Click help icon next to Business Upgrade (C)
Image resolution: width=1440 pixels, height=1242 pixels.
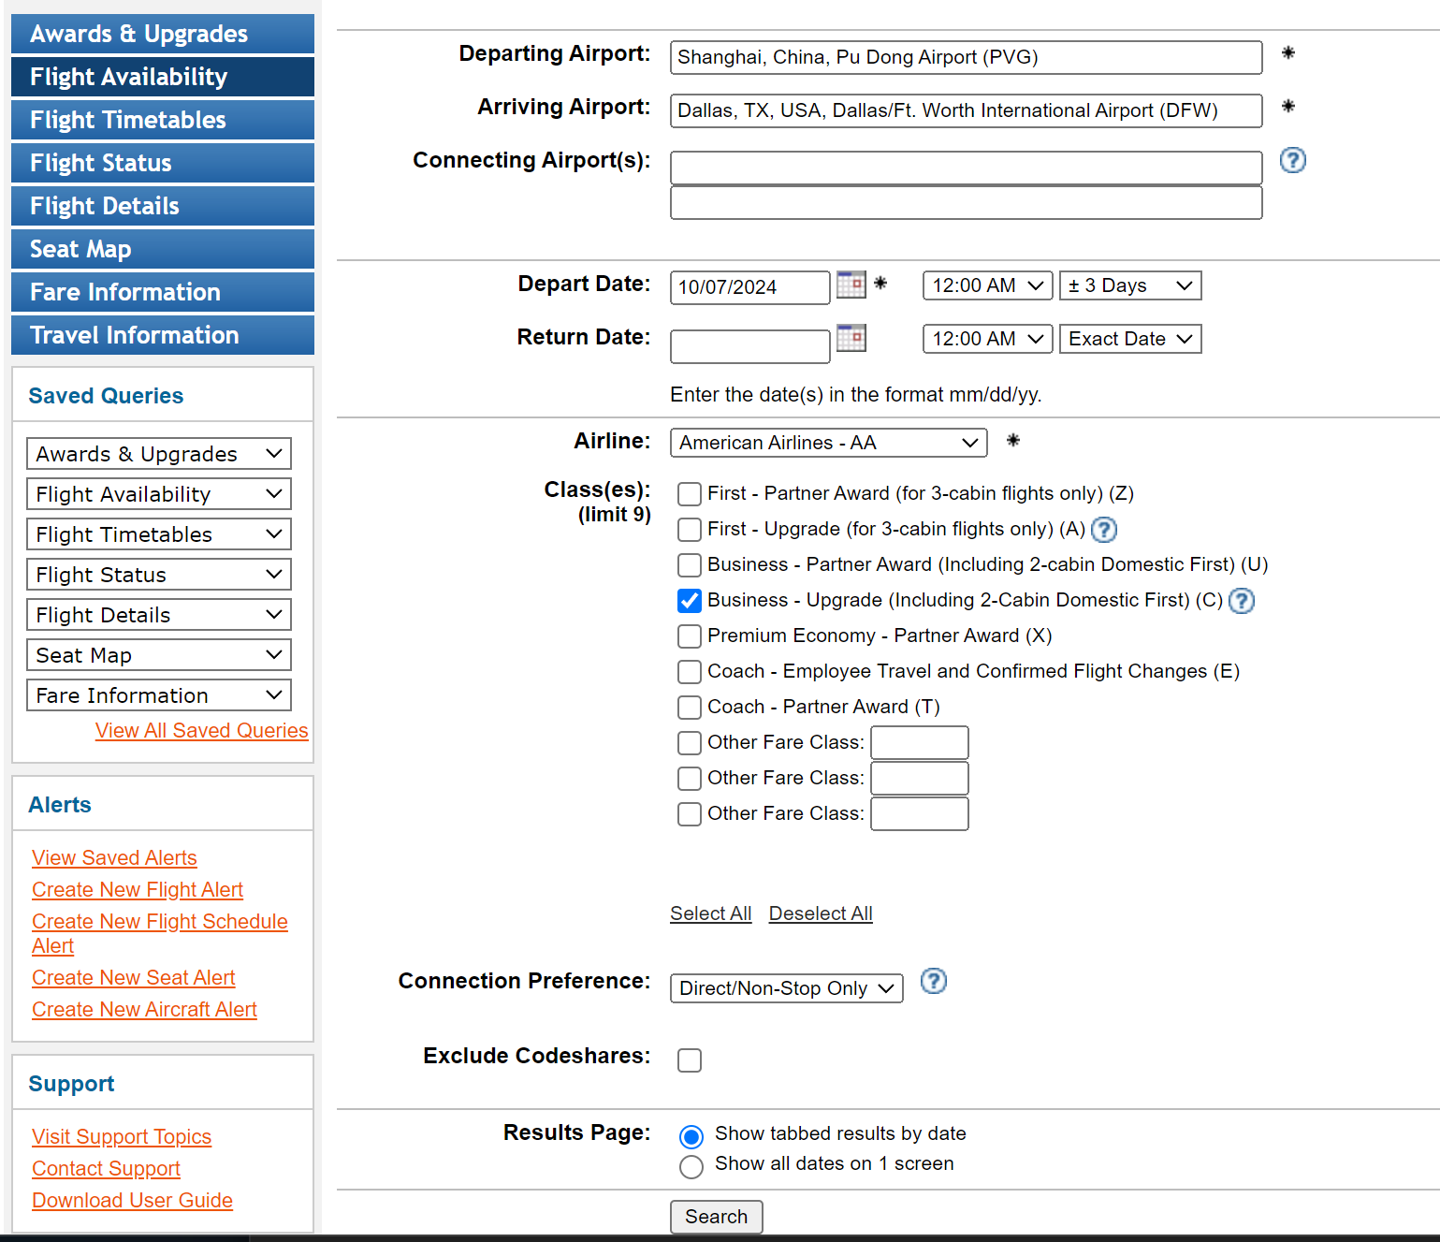pos(1241,601)
